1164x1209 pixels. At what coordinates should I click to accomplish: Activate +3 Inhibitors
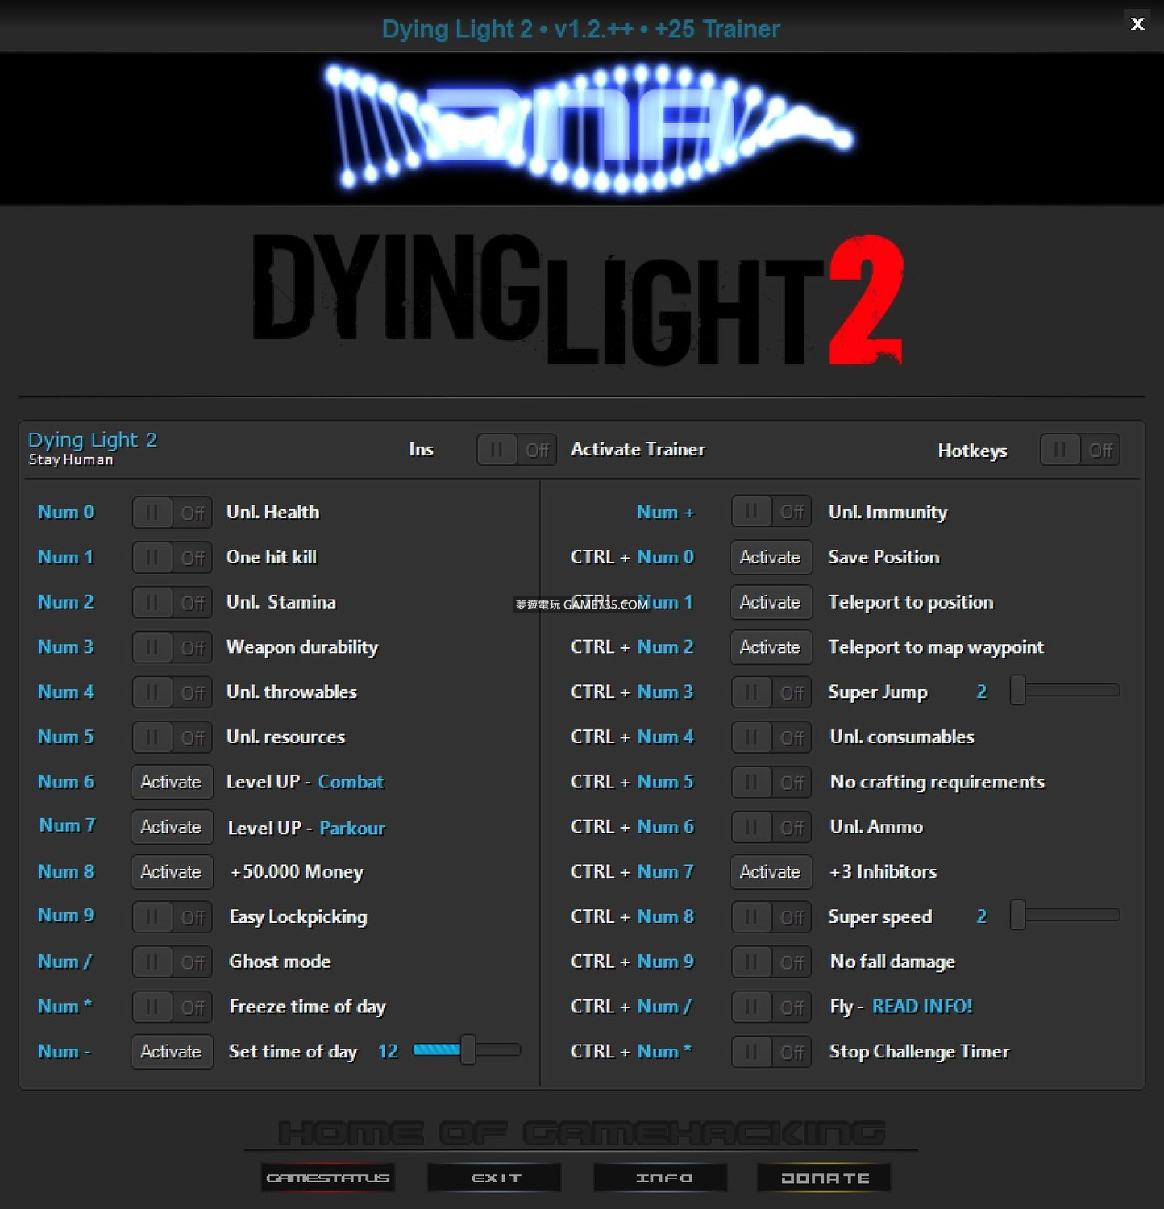pyautogui.click(x=771, y=872)
